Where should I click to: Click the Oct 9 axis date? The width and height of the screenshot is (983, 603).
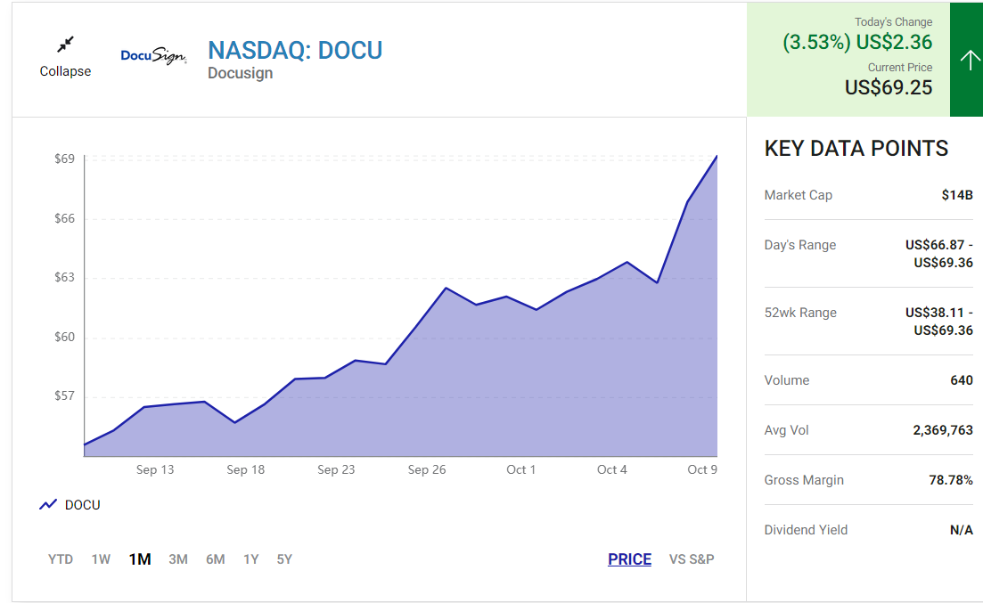click(x=702, y=469)
